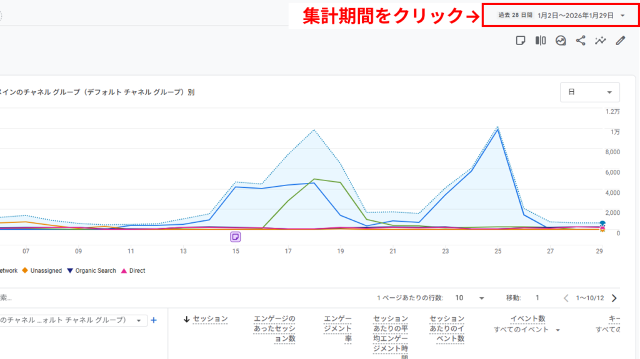Click the insights chart icon in toolbar
Viewport: 640px width, 359px height.
[561, 41]
